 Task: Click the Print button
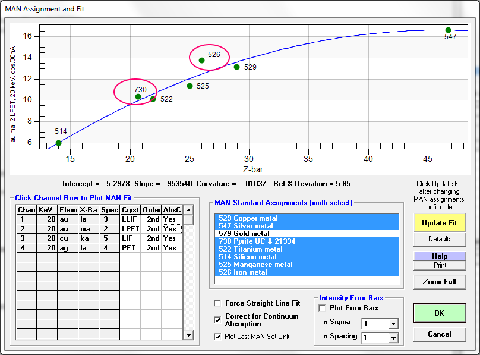pyautogui.click(x=439, y=265)
